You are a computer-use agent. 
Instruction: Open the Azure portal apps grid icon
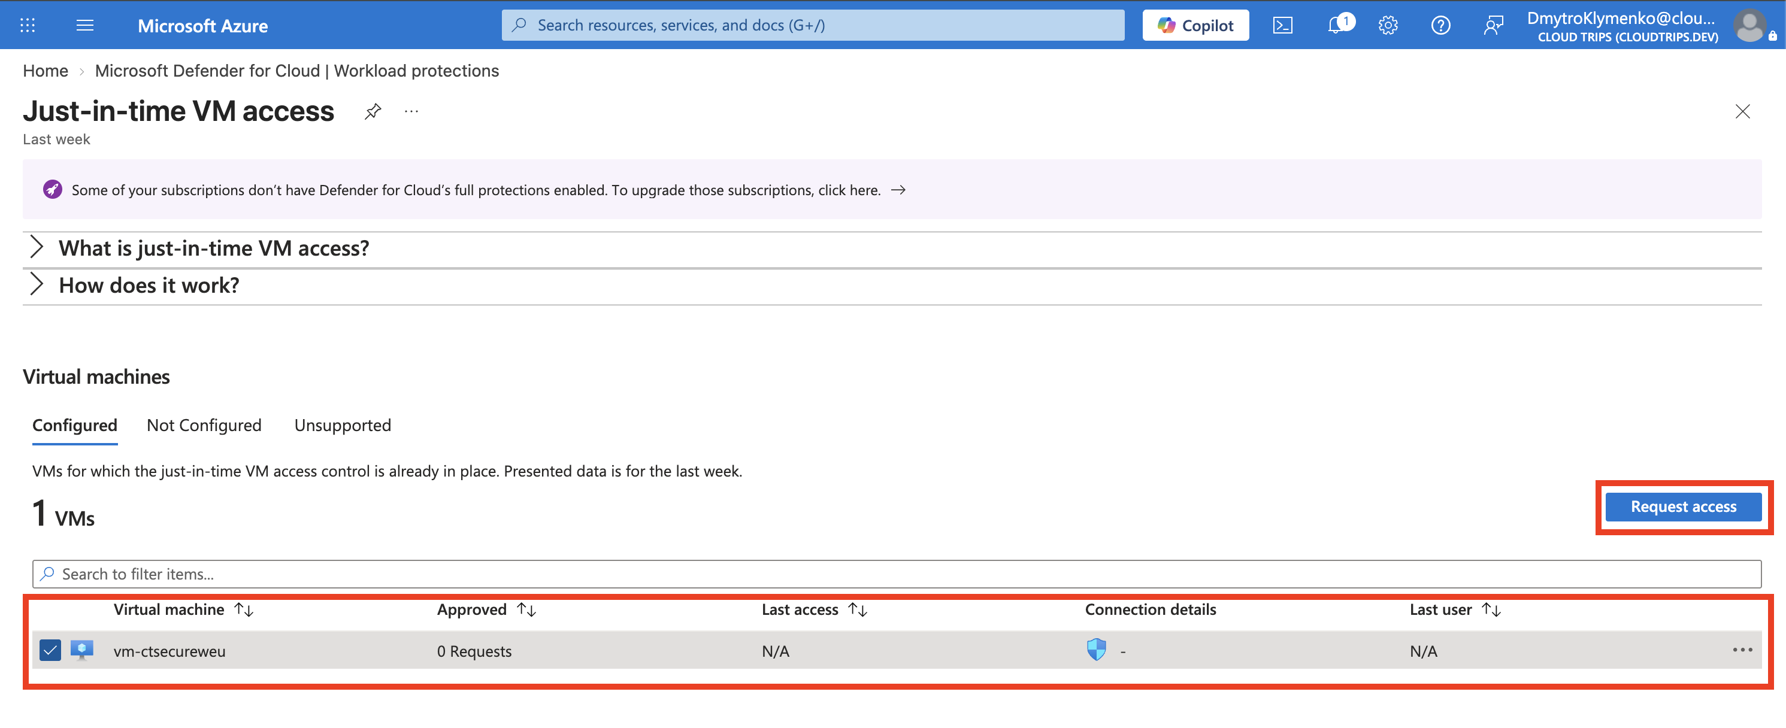click(27, 26)
